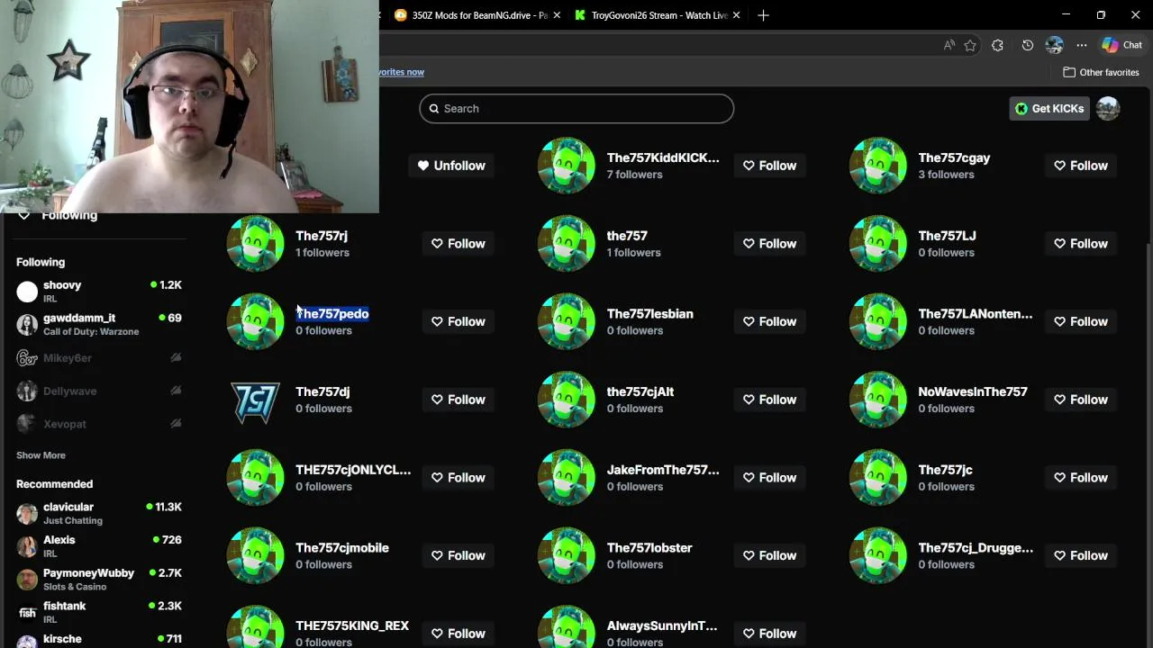
Task: Expand Show More in Following list
Action: 41,455
